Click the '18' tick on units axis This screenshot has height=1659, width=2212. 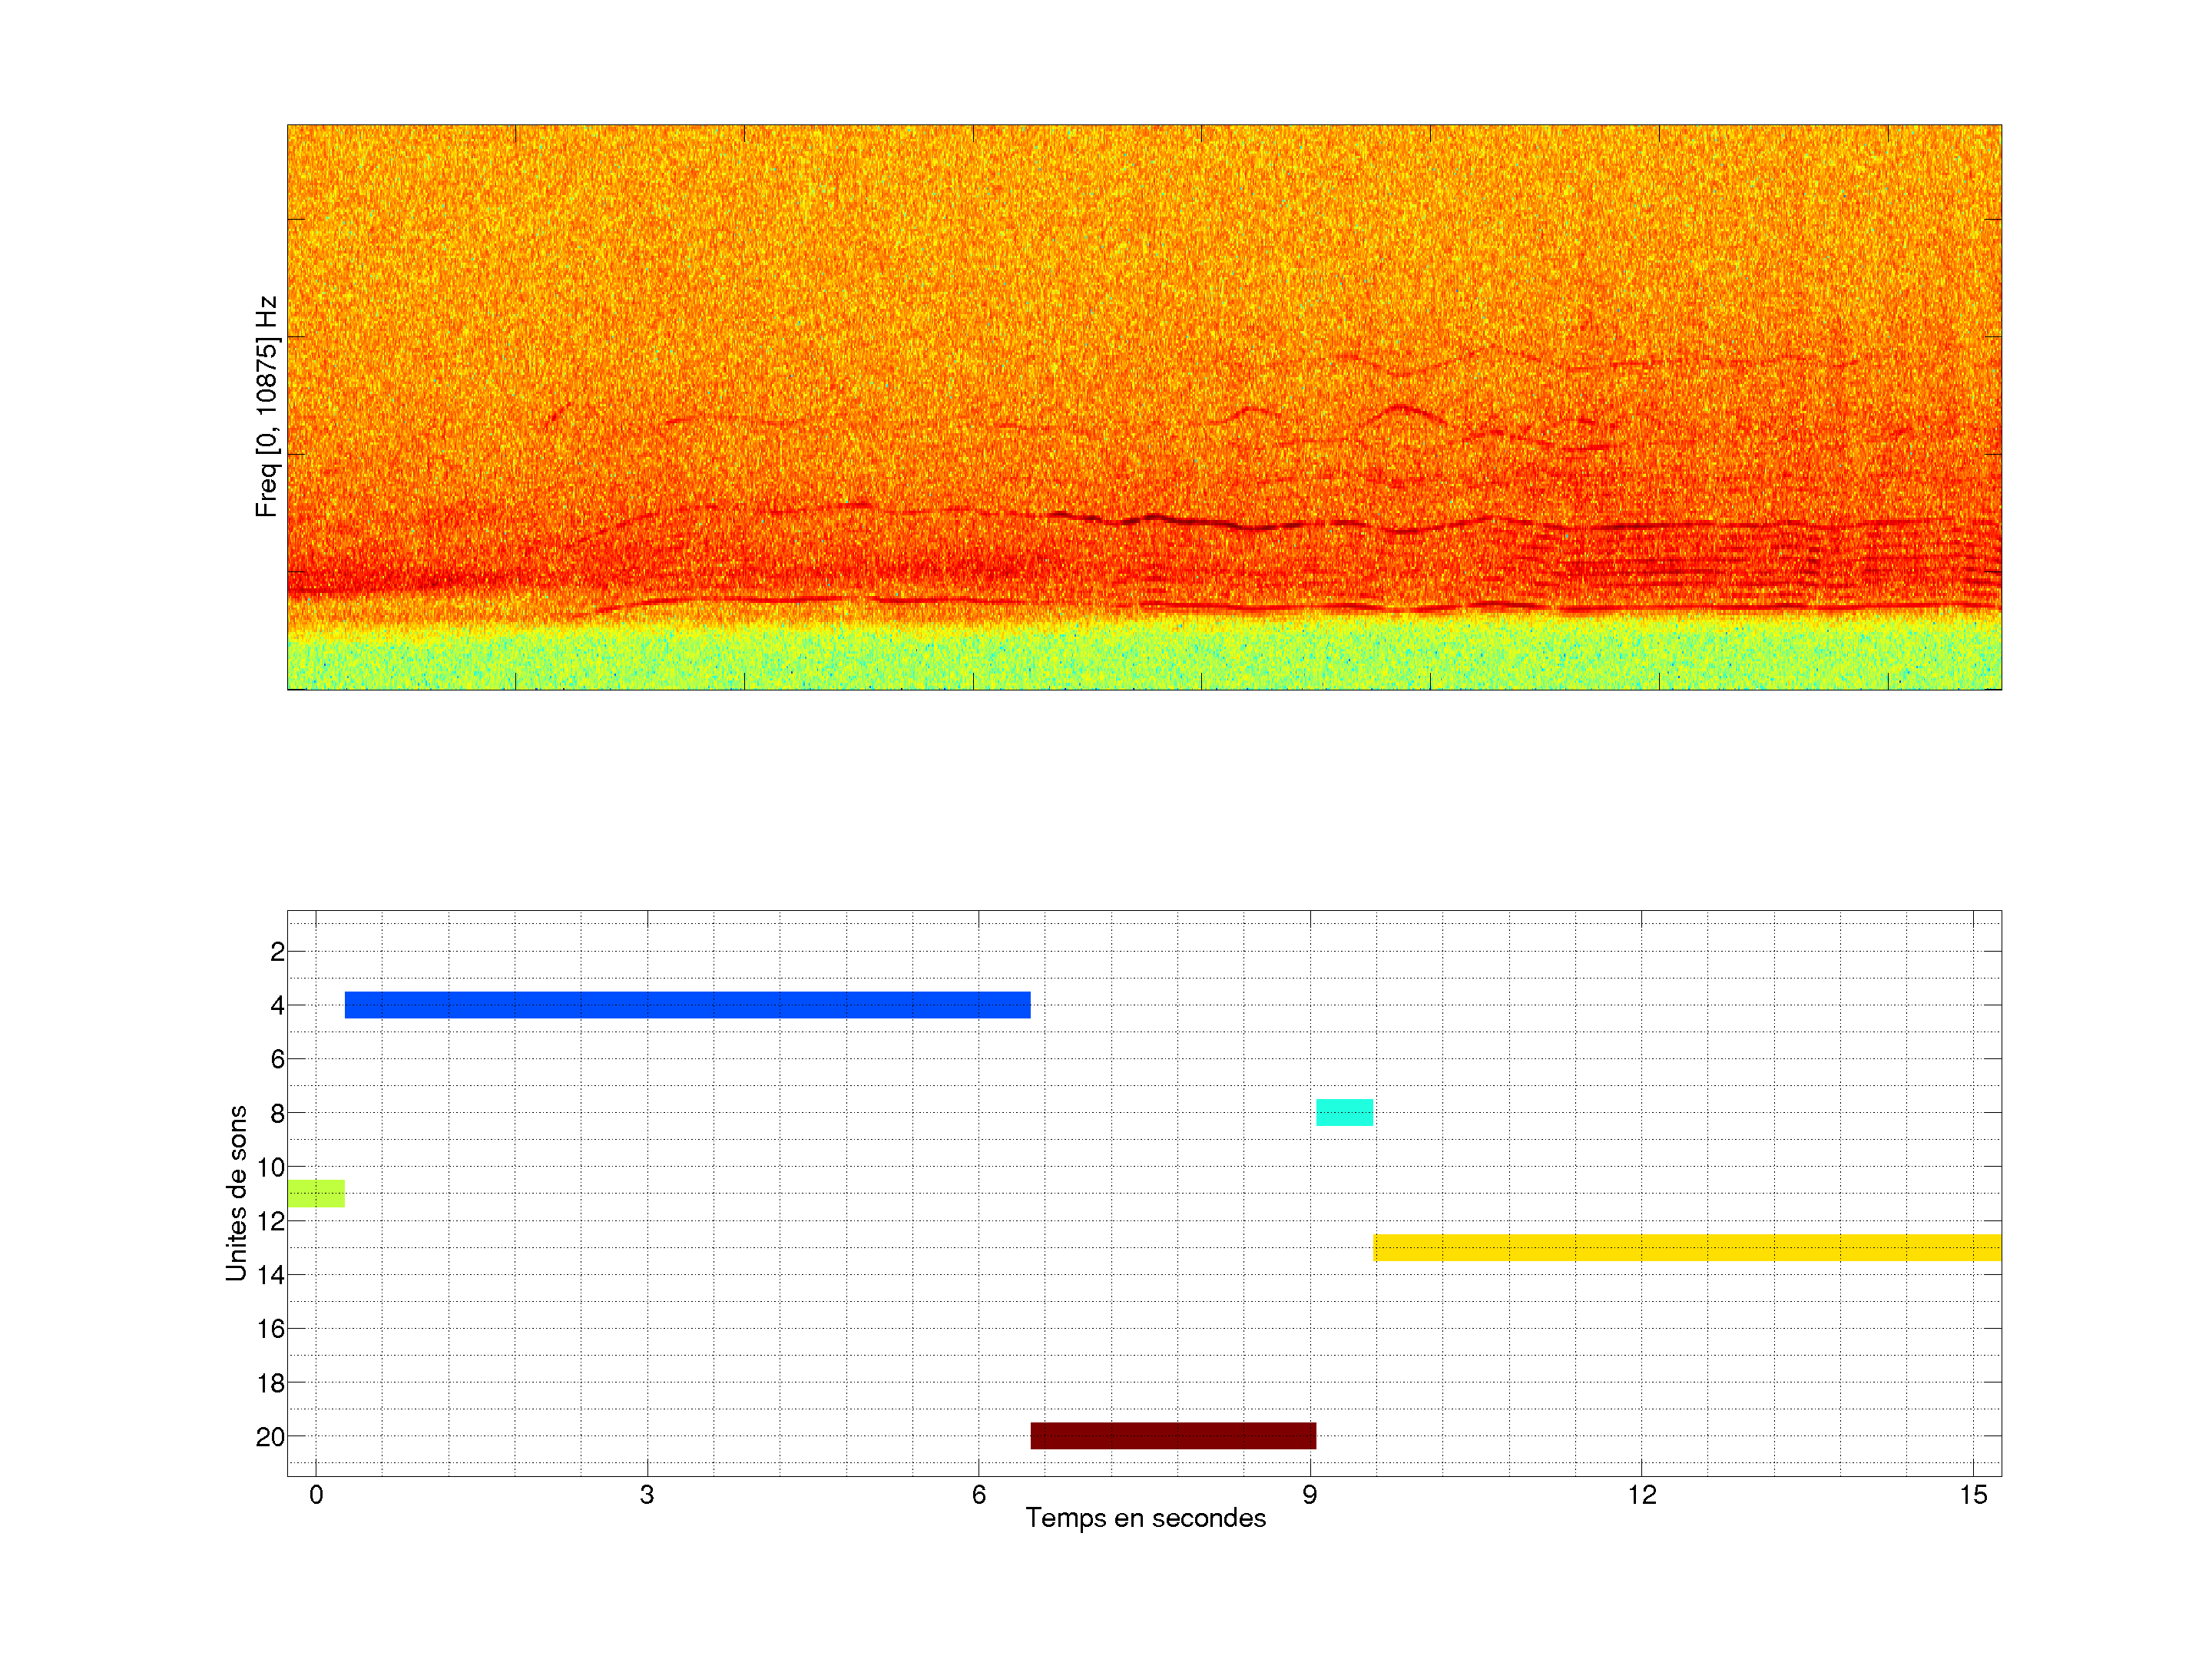click(x=270, y=1383)
